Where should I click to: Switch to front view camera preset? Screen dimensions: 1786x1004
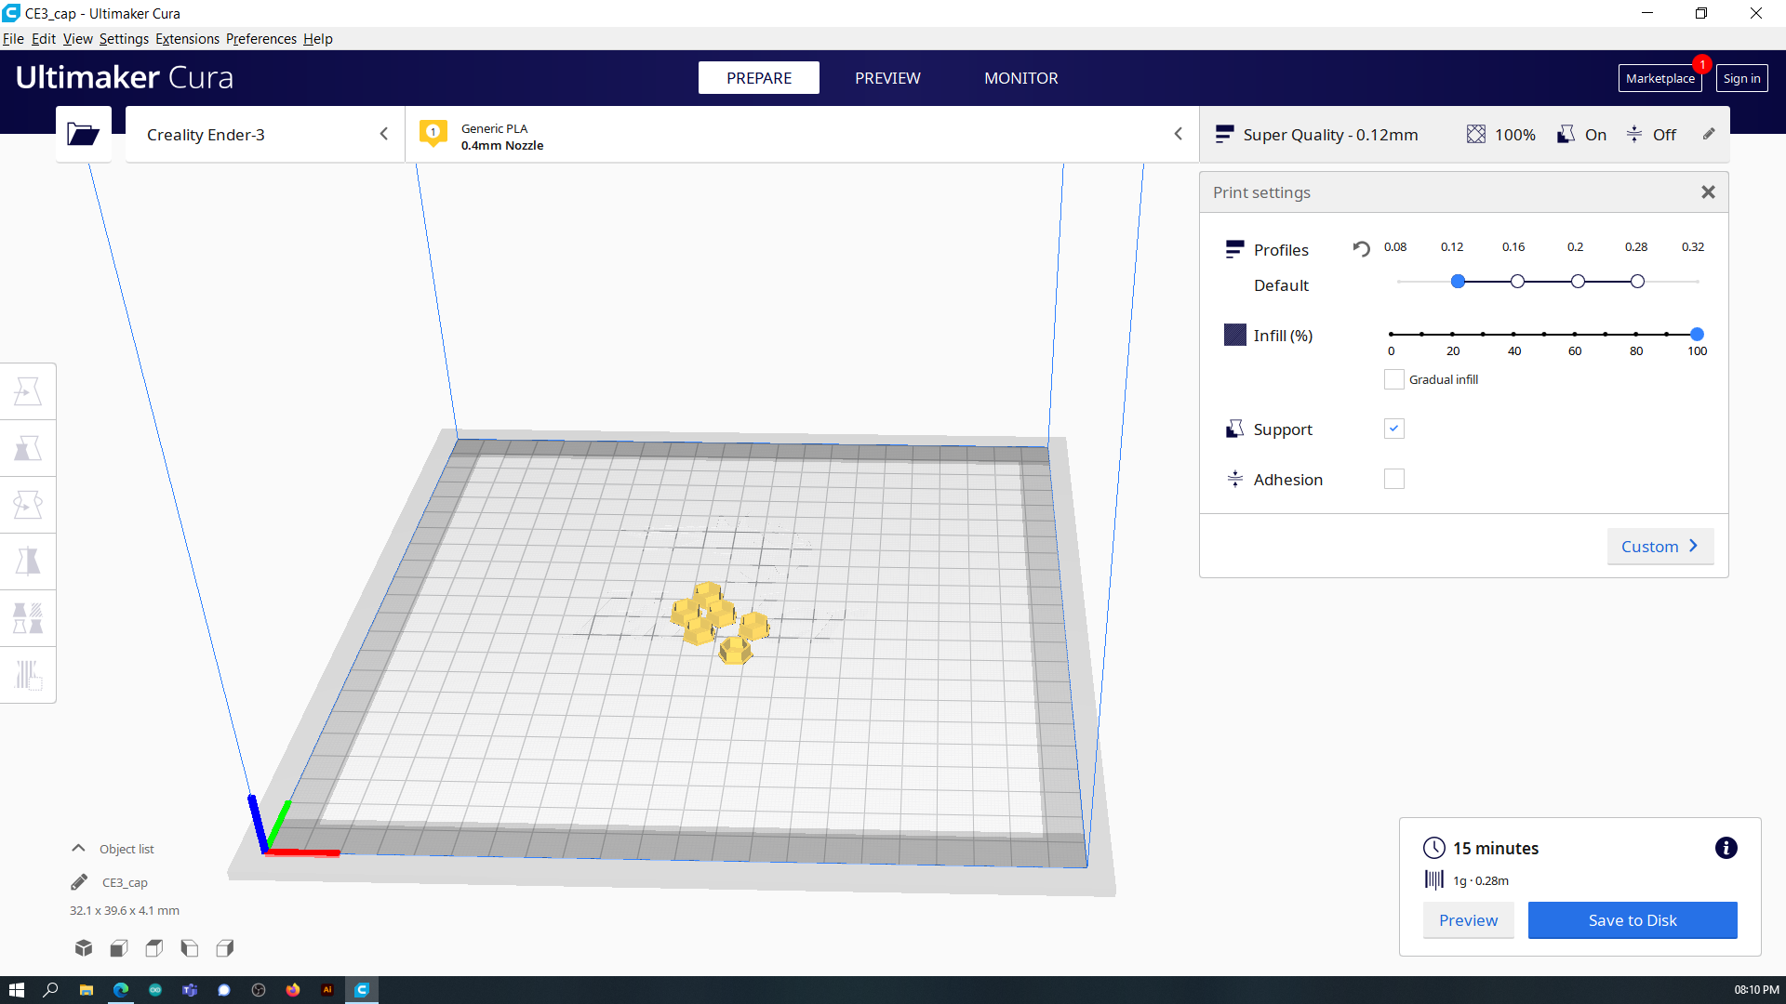(x=118, y=947)
